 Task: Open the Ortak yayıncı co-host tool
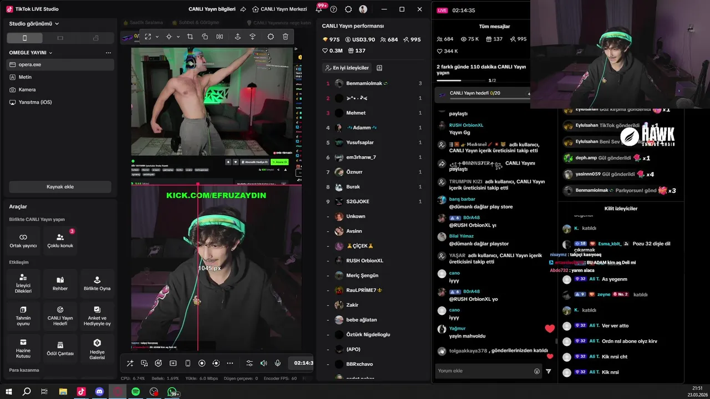click(23, 241)
